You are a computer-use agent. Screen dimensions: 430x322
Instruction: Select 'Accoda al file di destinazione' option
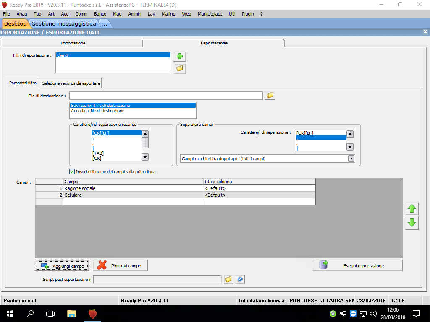(x=133, y=111)
